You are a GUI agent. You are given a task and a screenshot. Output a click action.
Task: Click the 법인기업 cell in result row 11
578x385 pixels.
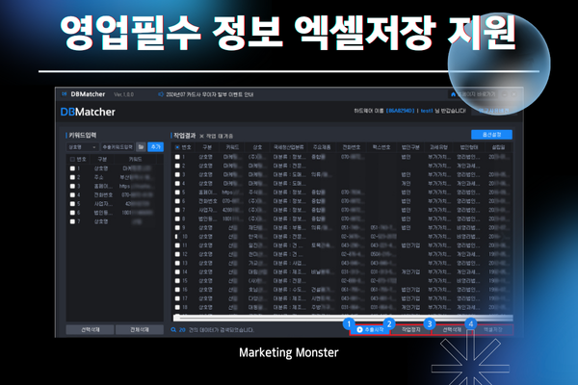coord(410,245)
